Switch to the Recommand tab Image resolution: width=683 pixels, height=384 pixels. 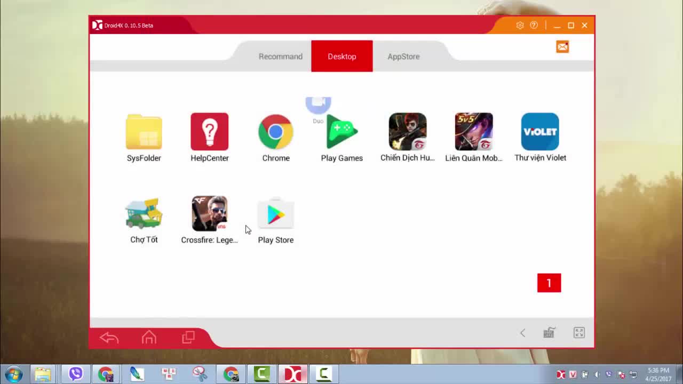point(281,57)
